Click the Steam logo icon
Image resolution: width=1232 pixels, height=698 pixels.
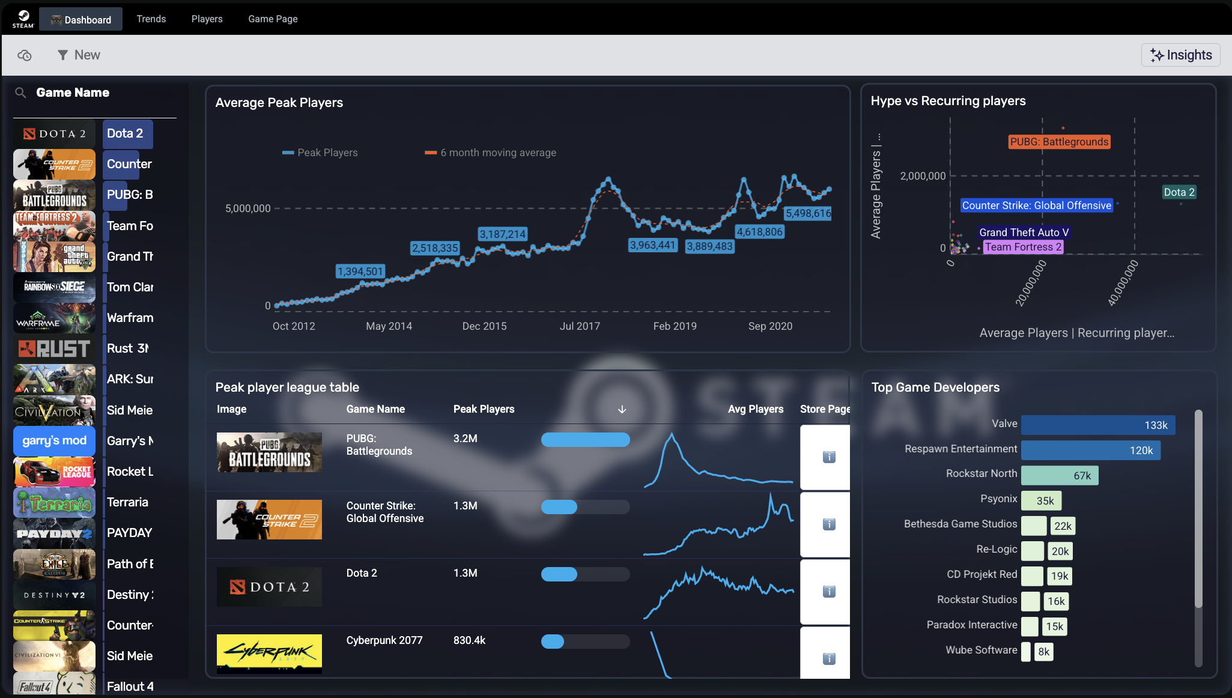23,19
